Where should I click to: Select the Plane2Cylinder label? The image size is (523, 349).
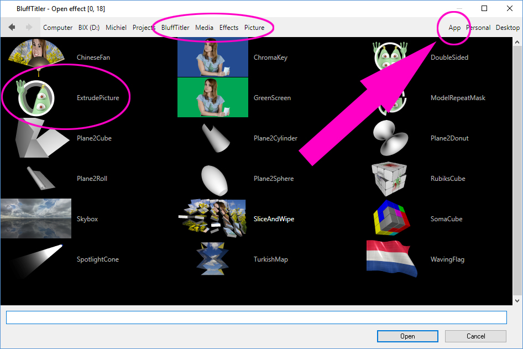click(x=275, y=138)
